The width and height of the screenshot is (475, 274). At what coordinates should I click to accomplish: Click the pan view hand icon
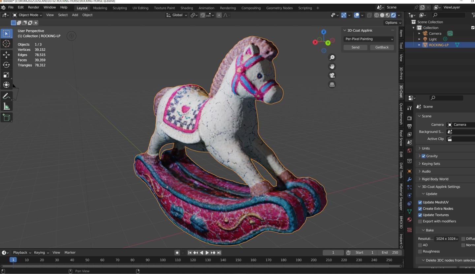click(x=332, y=67)
